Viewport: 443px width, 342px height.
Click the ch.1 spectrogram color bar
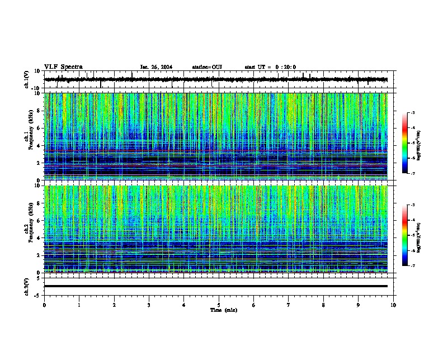click(404, 143)
